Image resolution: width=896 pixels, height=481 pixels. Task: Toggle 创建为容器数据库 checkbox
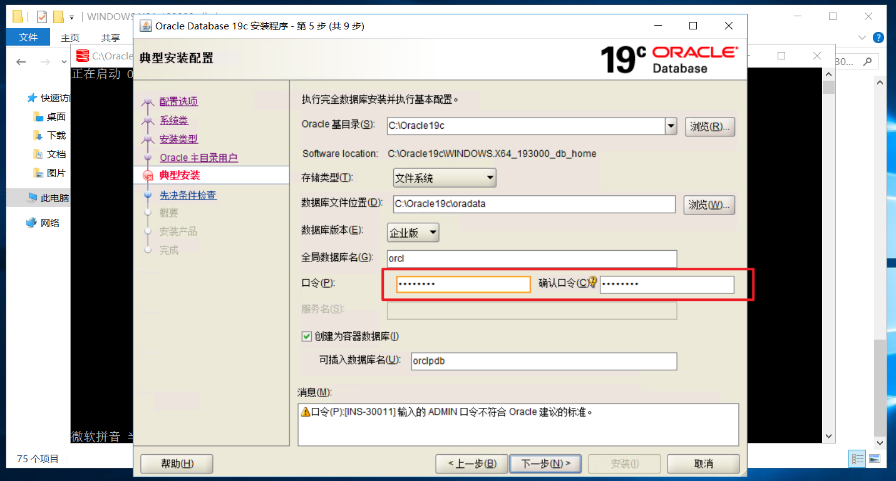tap(307, 337)
